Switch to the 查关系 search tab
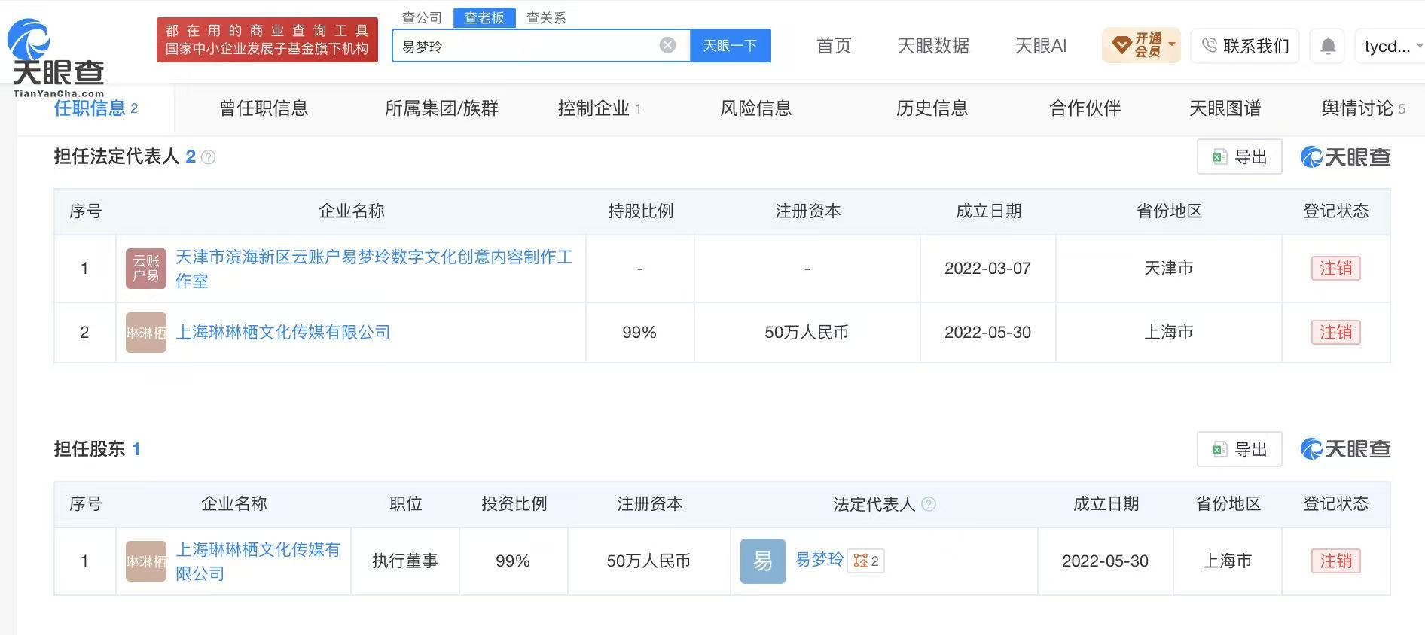This screenshot has height=635, width=1425. coord(546,17)
